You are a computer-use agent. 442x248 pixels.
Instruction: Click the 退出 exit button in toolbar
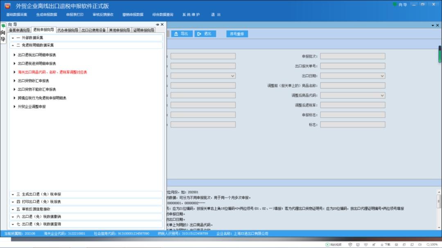click(x=205, y=34)
